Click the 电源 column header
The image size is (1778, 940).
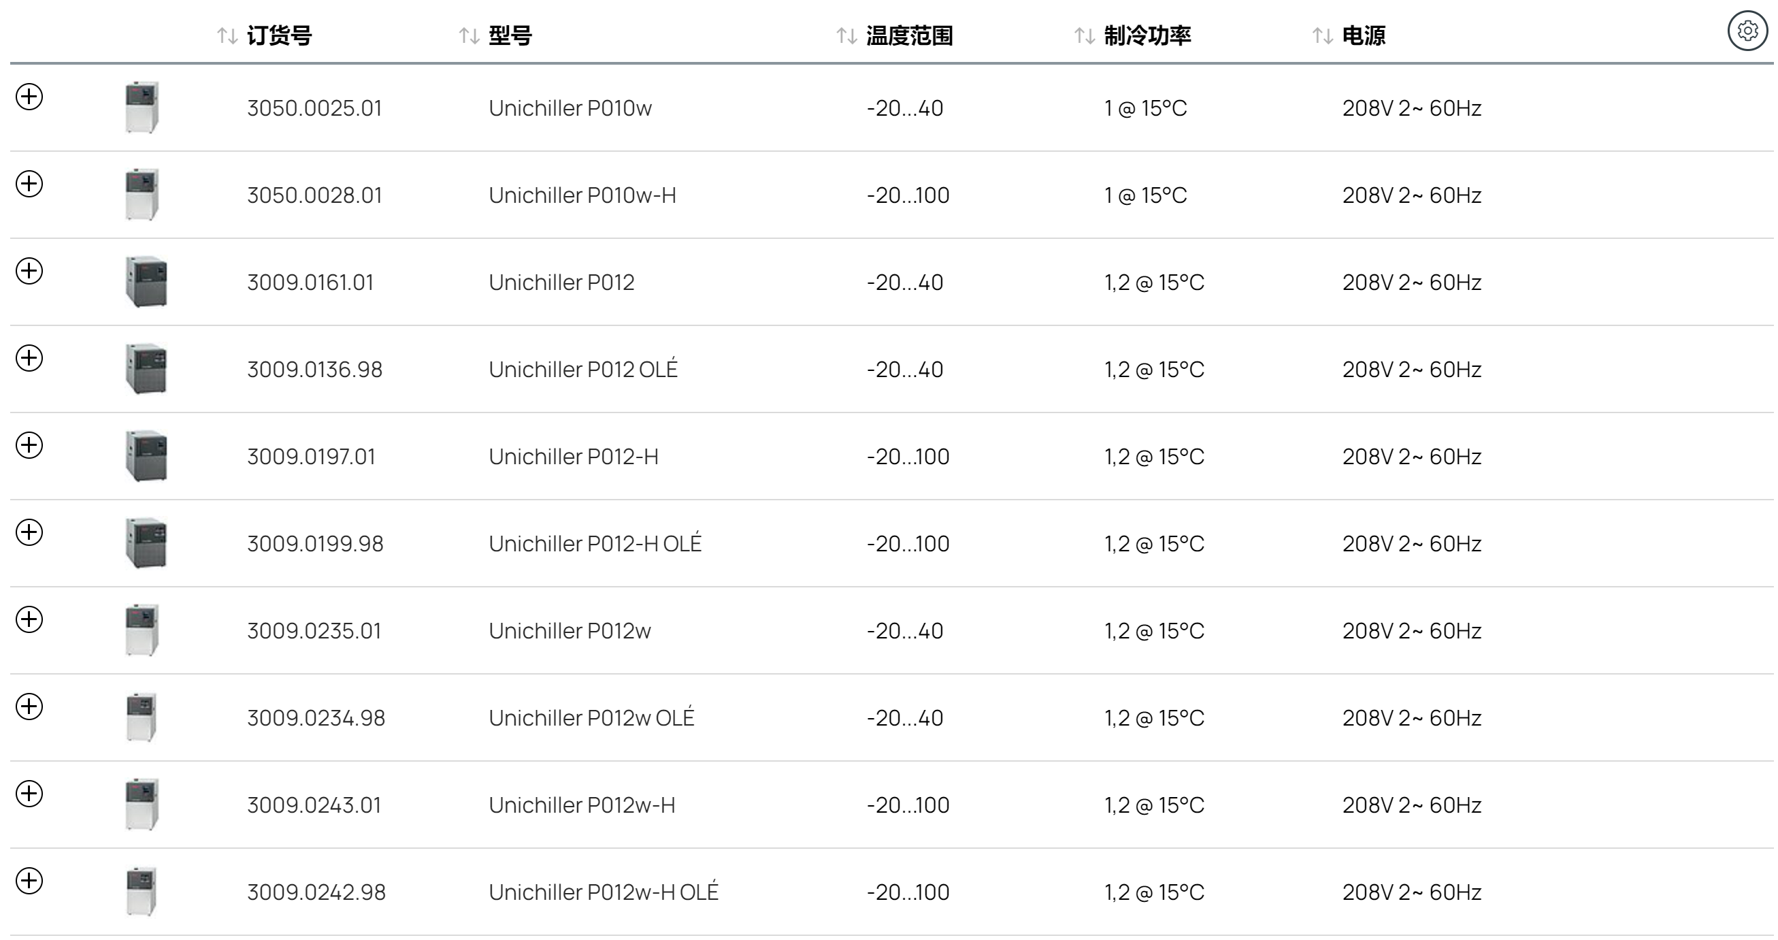point(1364,36)
